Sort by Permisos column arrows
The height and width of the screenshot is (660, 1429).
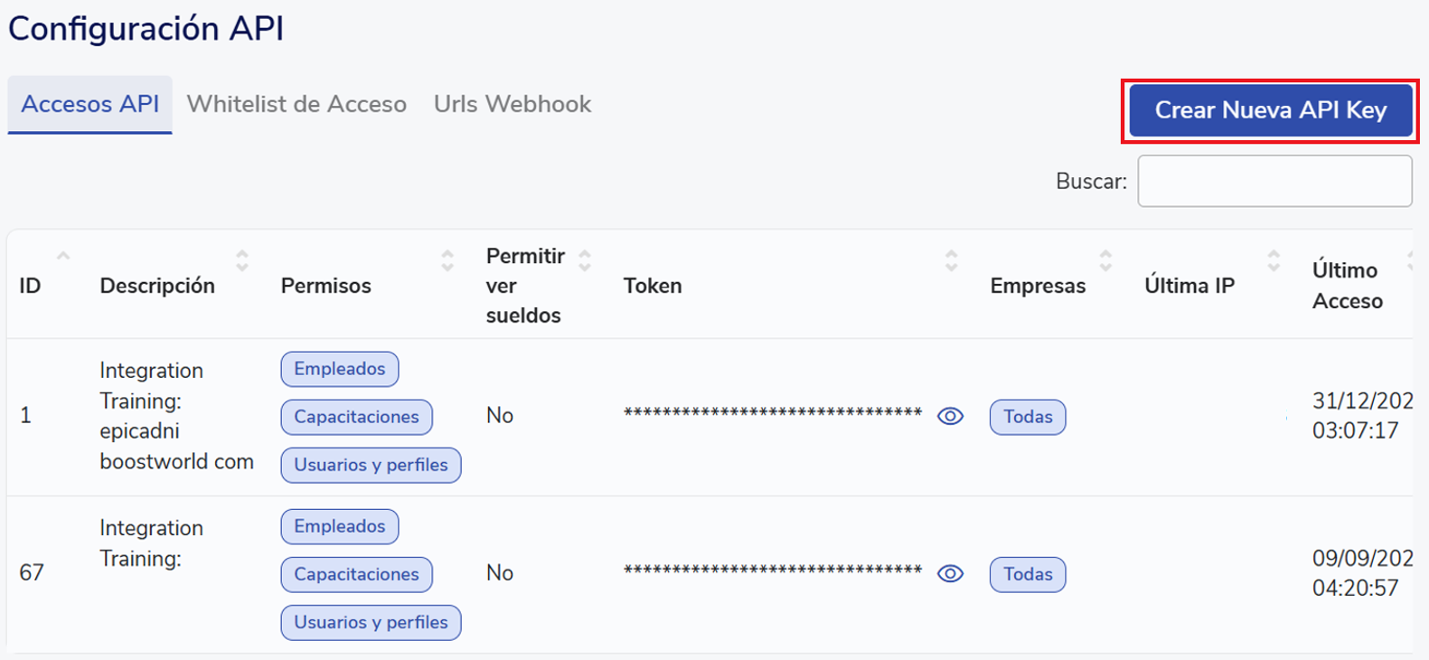pyautogui.click(x=447, y=261)
